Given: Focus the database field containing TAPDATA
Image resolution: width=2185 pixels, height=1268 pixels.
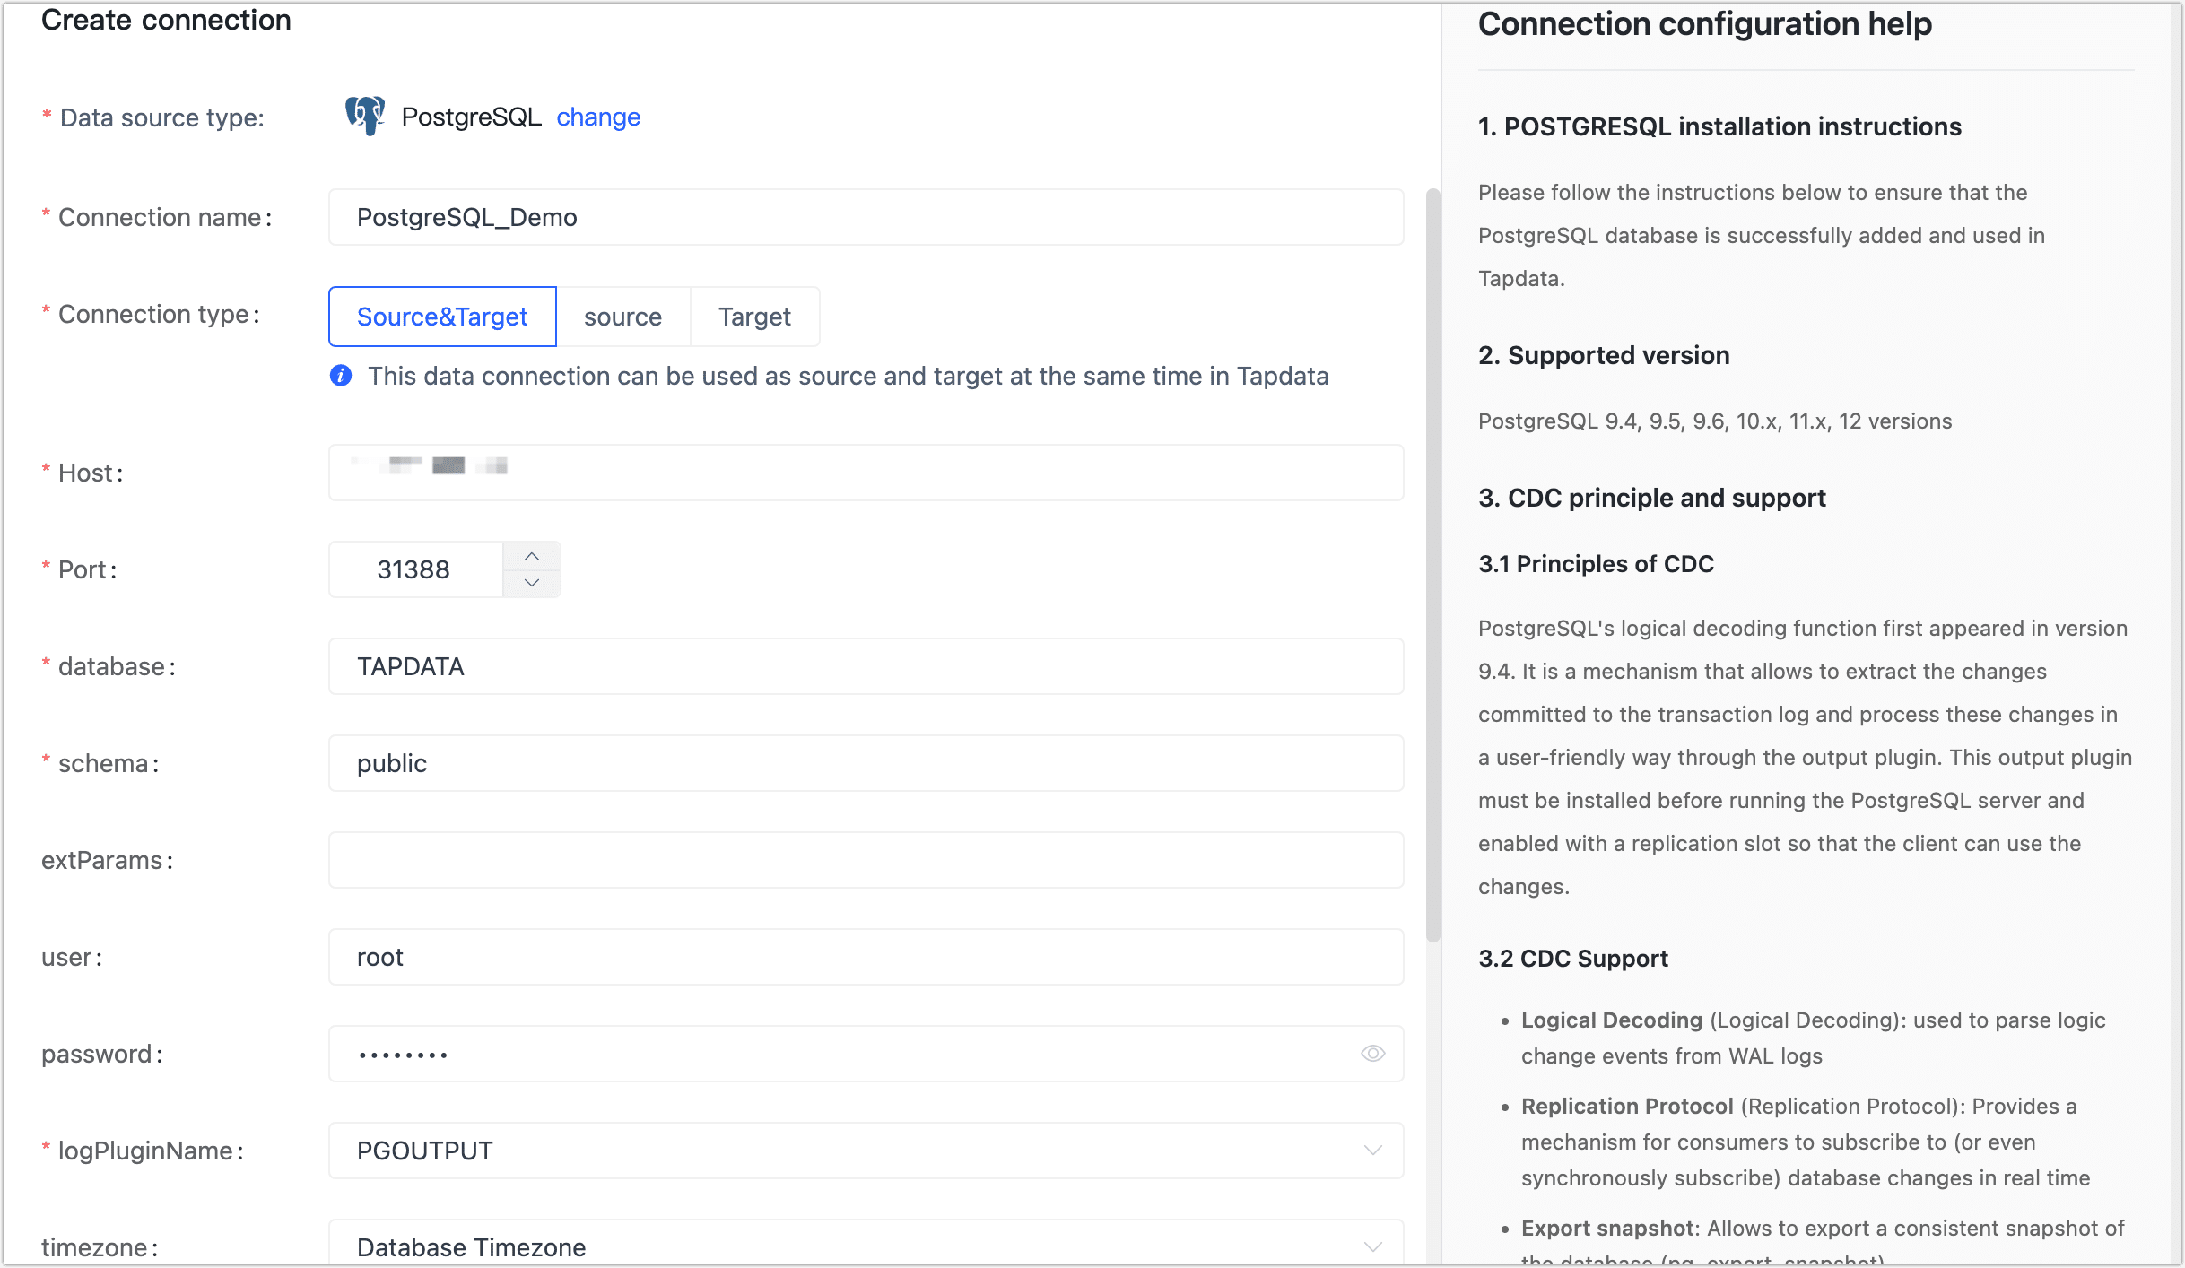Looking at the screenshot, I should coord(866,666).
